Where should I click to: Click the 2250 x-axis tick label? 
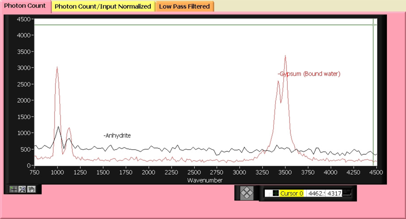pyautogui.click(x=171, y=172)
